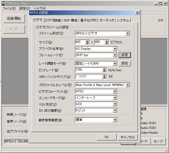This screenshot has width=169, height=153.
Task: Open the ファイル menu in TMPGEnc
Action: click(x=9, y=8)
